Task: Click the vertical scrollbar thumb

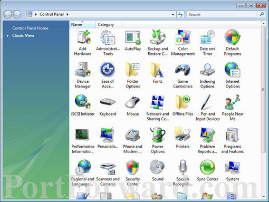Action: (263, 89)
